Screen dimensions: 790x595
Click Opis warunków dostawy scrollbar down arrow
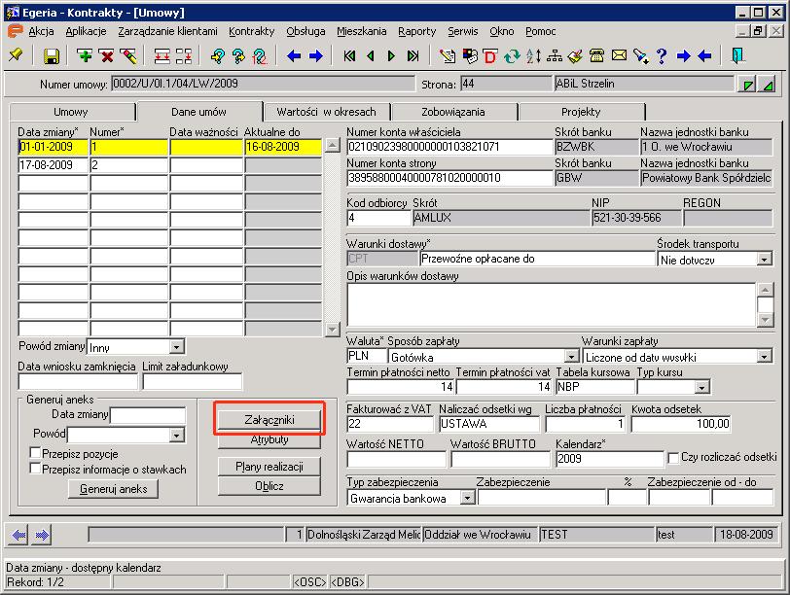pos(766,320)
